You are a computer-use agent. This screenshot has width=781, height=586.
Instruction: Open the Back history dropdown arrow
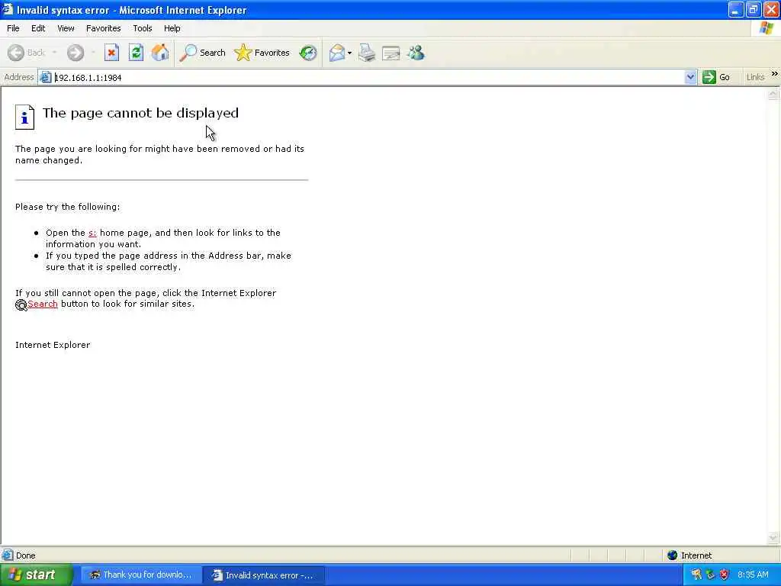coord(54,53)
